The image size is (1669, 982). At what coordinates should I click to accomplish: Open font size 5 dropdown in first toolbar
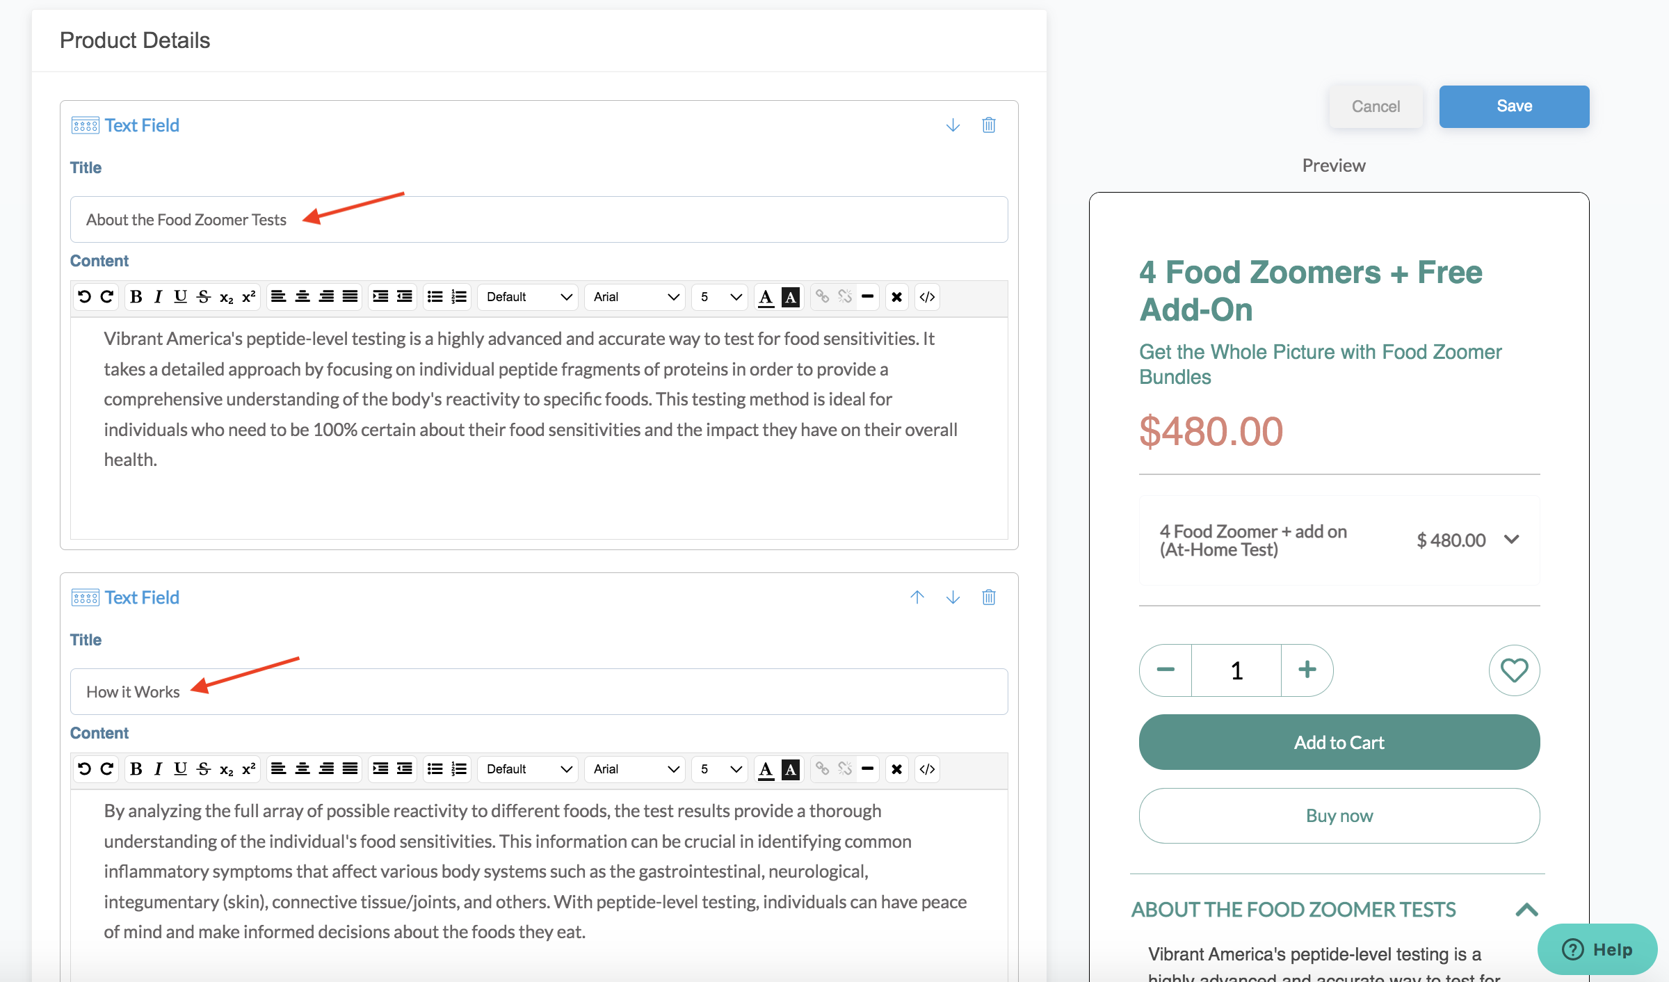(x=720, y=297)
